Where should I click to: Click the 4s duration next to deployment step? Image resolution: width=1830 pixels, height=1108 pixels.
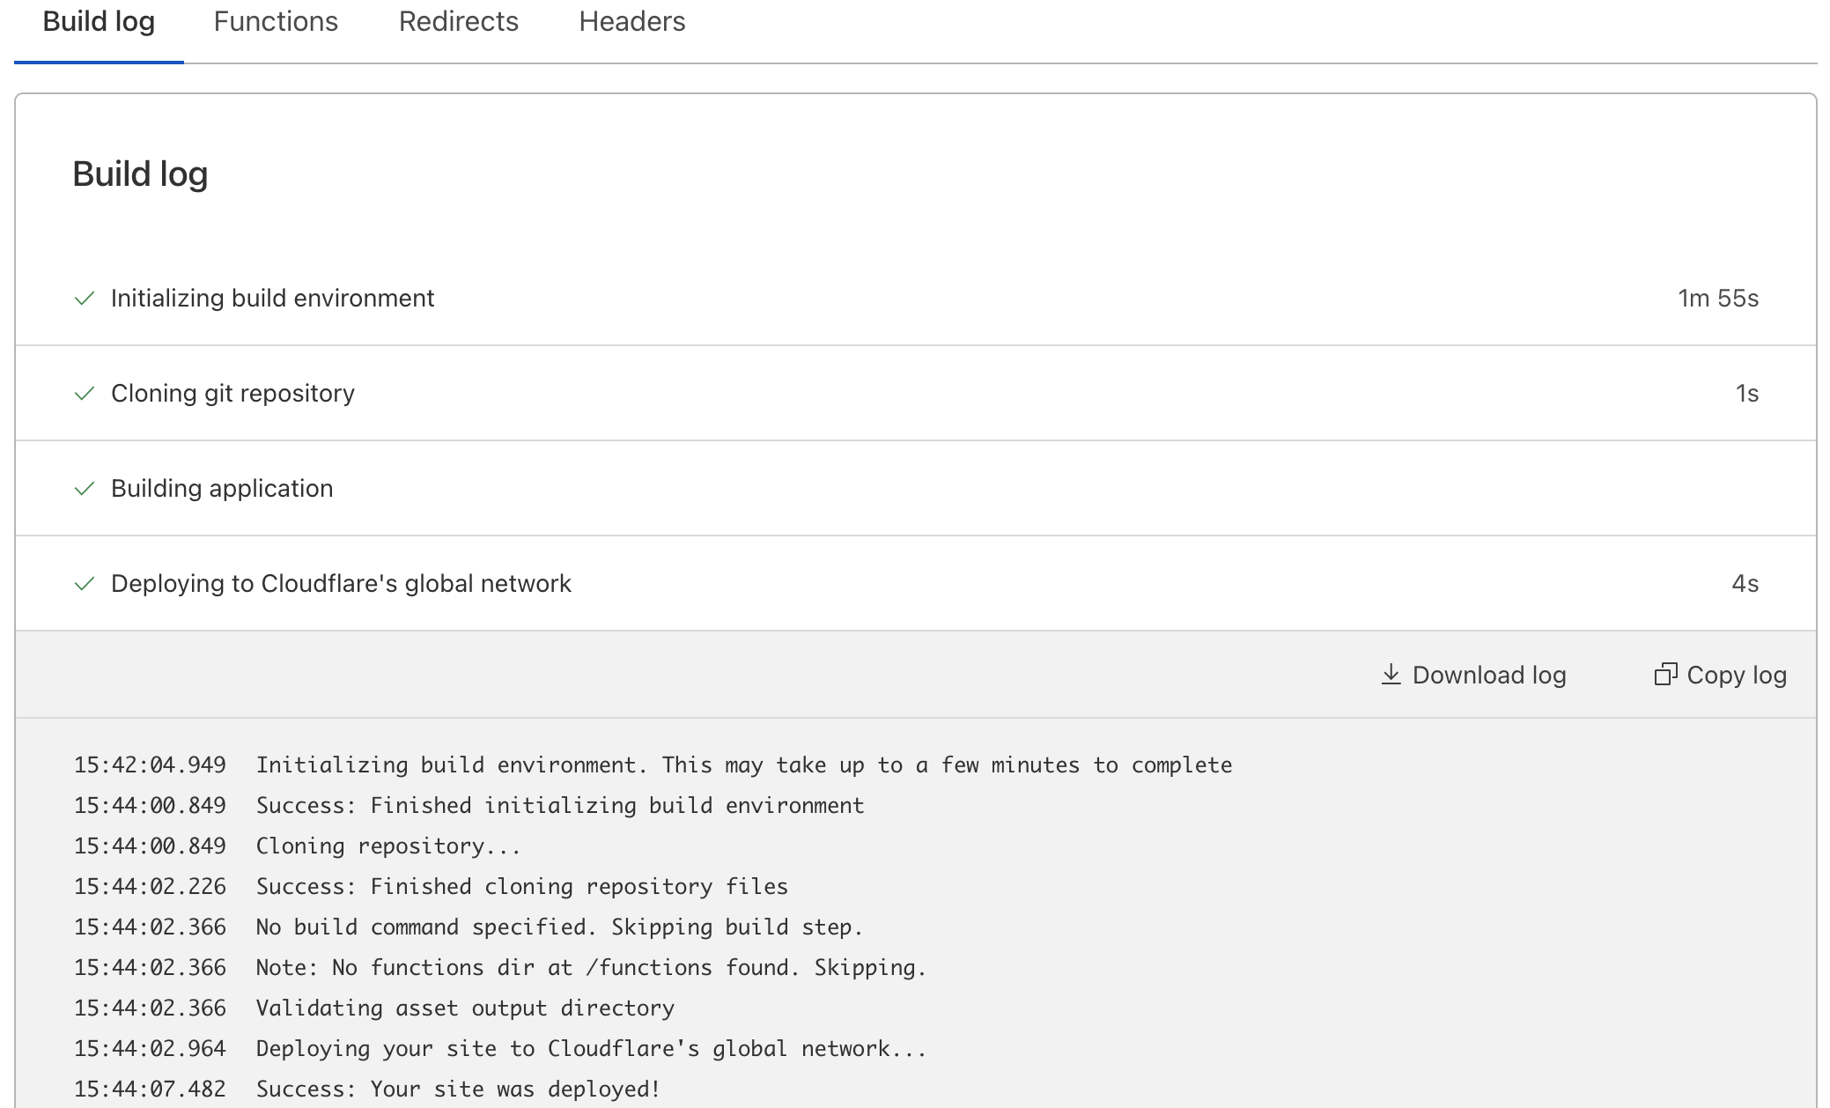pyautogui.click(x=1745, y=583)
